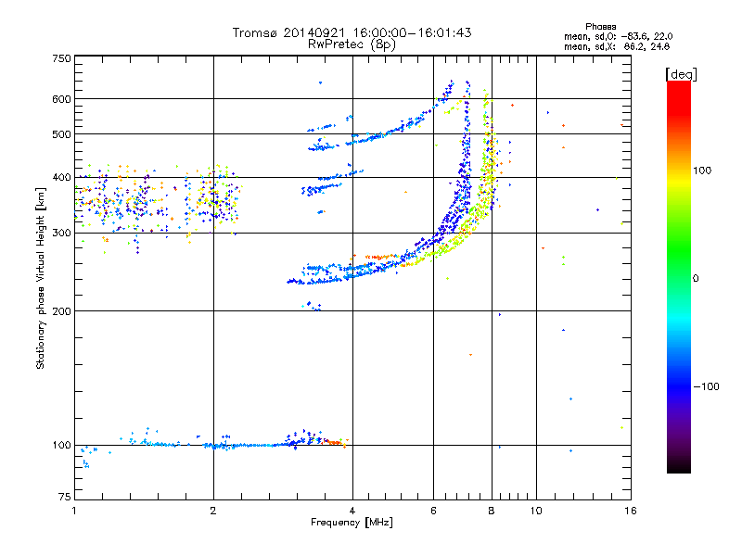Viewport: 742px width, 556px height.
Task: Click the 'mean, sd,X: 86.2, 24.8' line
Action: (617, 46)
